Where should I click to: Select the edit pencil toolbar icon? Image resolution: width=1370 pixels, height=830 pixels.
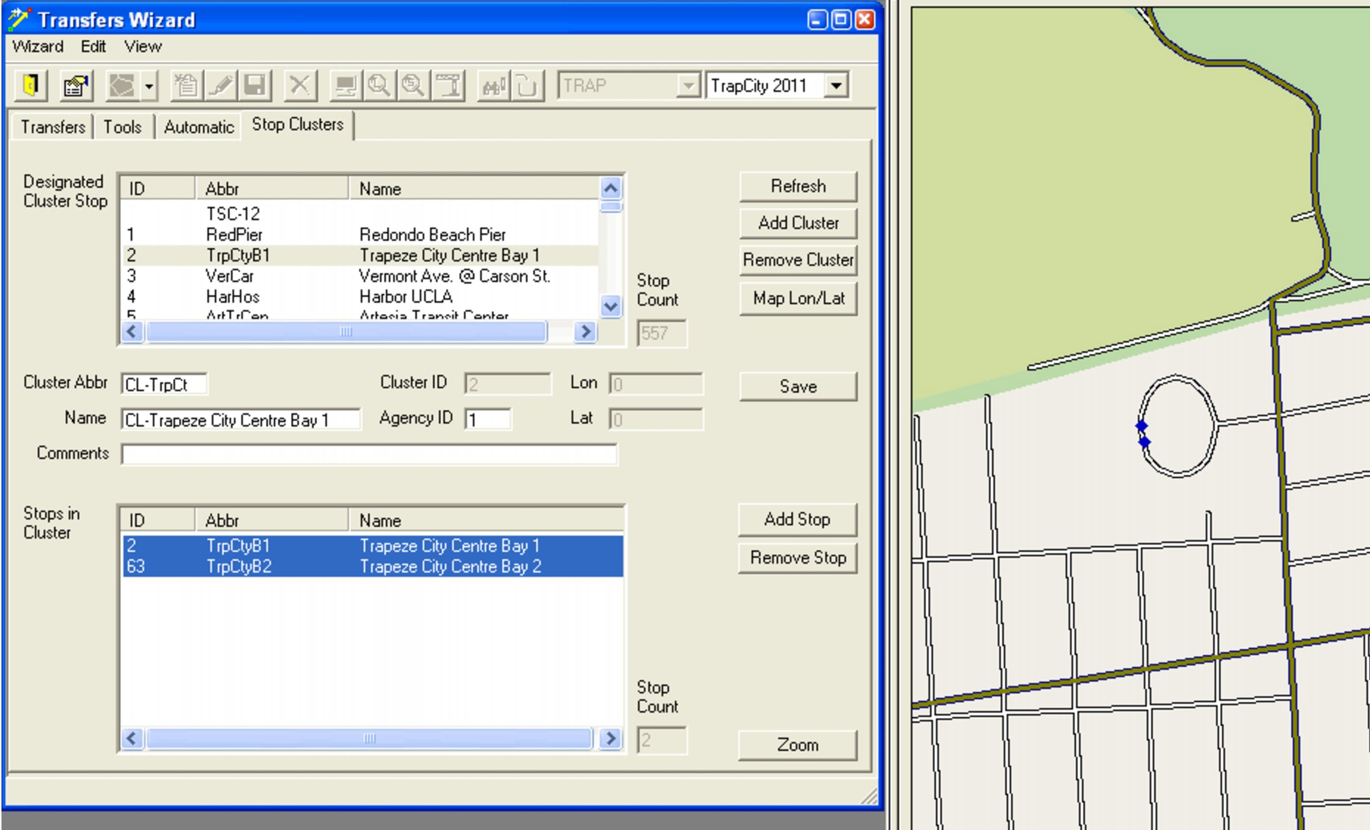tap(220, 86)
